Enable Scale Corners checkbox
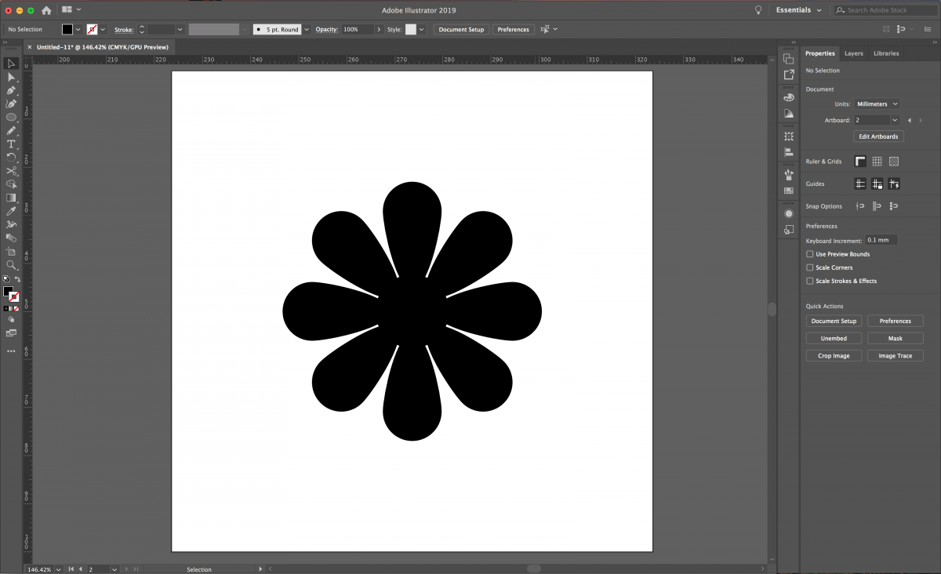Viewport: 941px width, 574px height. pos(810,267)
